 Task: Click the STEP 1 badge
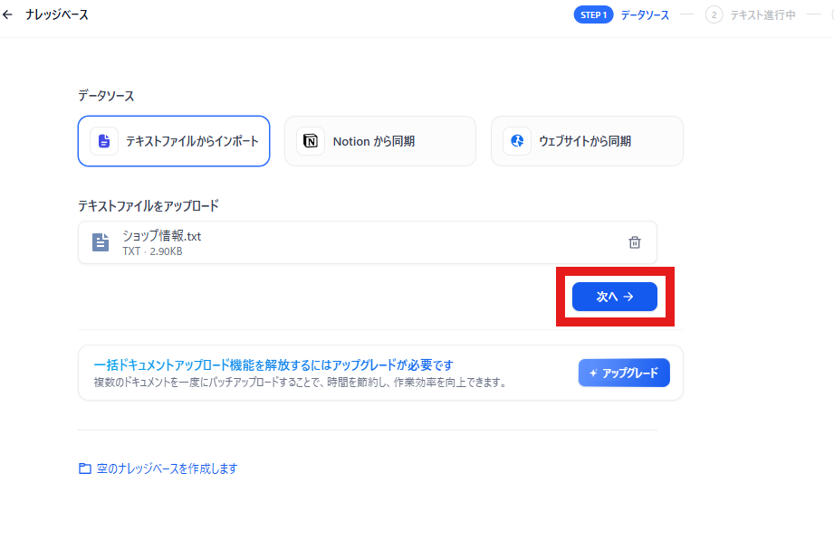pos(593,15)
